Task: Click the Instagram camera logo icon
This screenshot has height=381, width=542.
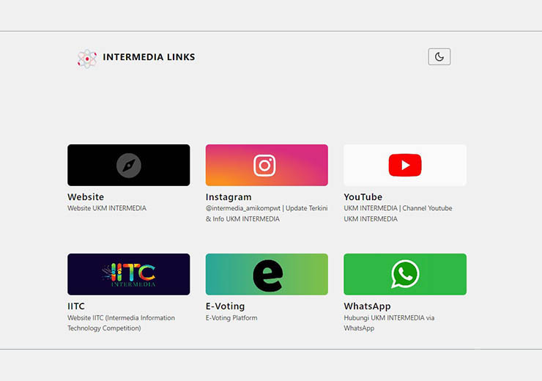Action: pyautogui.click(x=264, y=165)
